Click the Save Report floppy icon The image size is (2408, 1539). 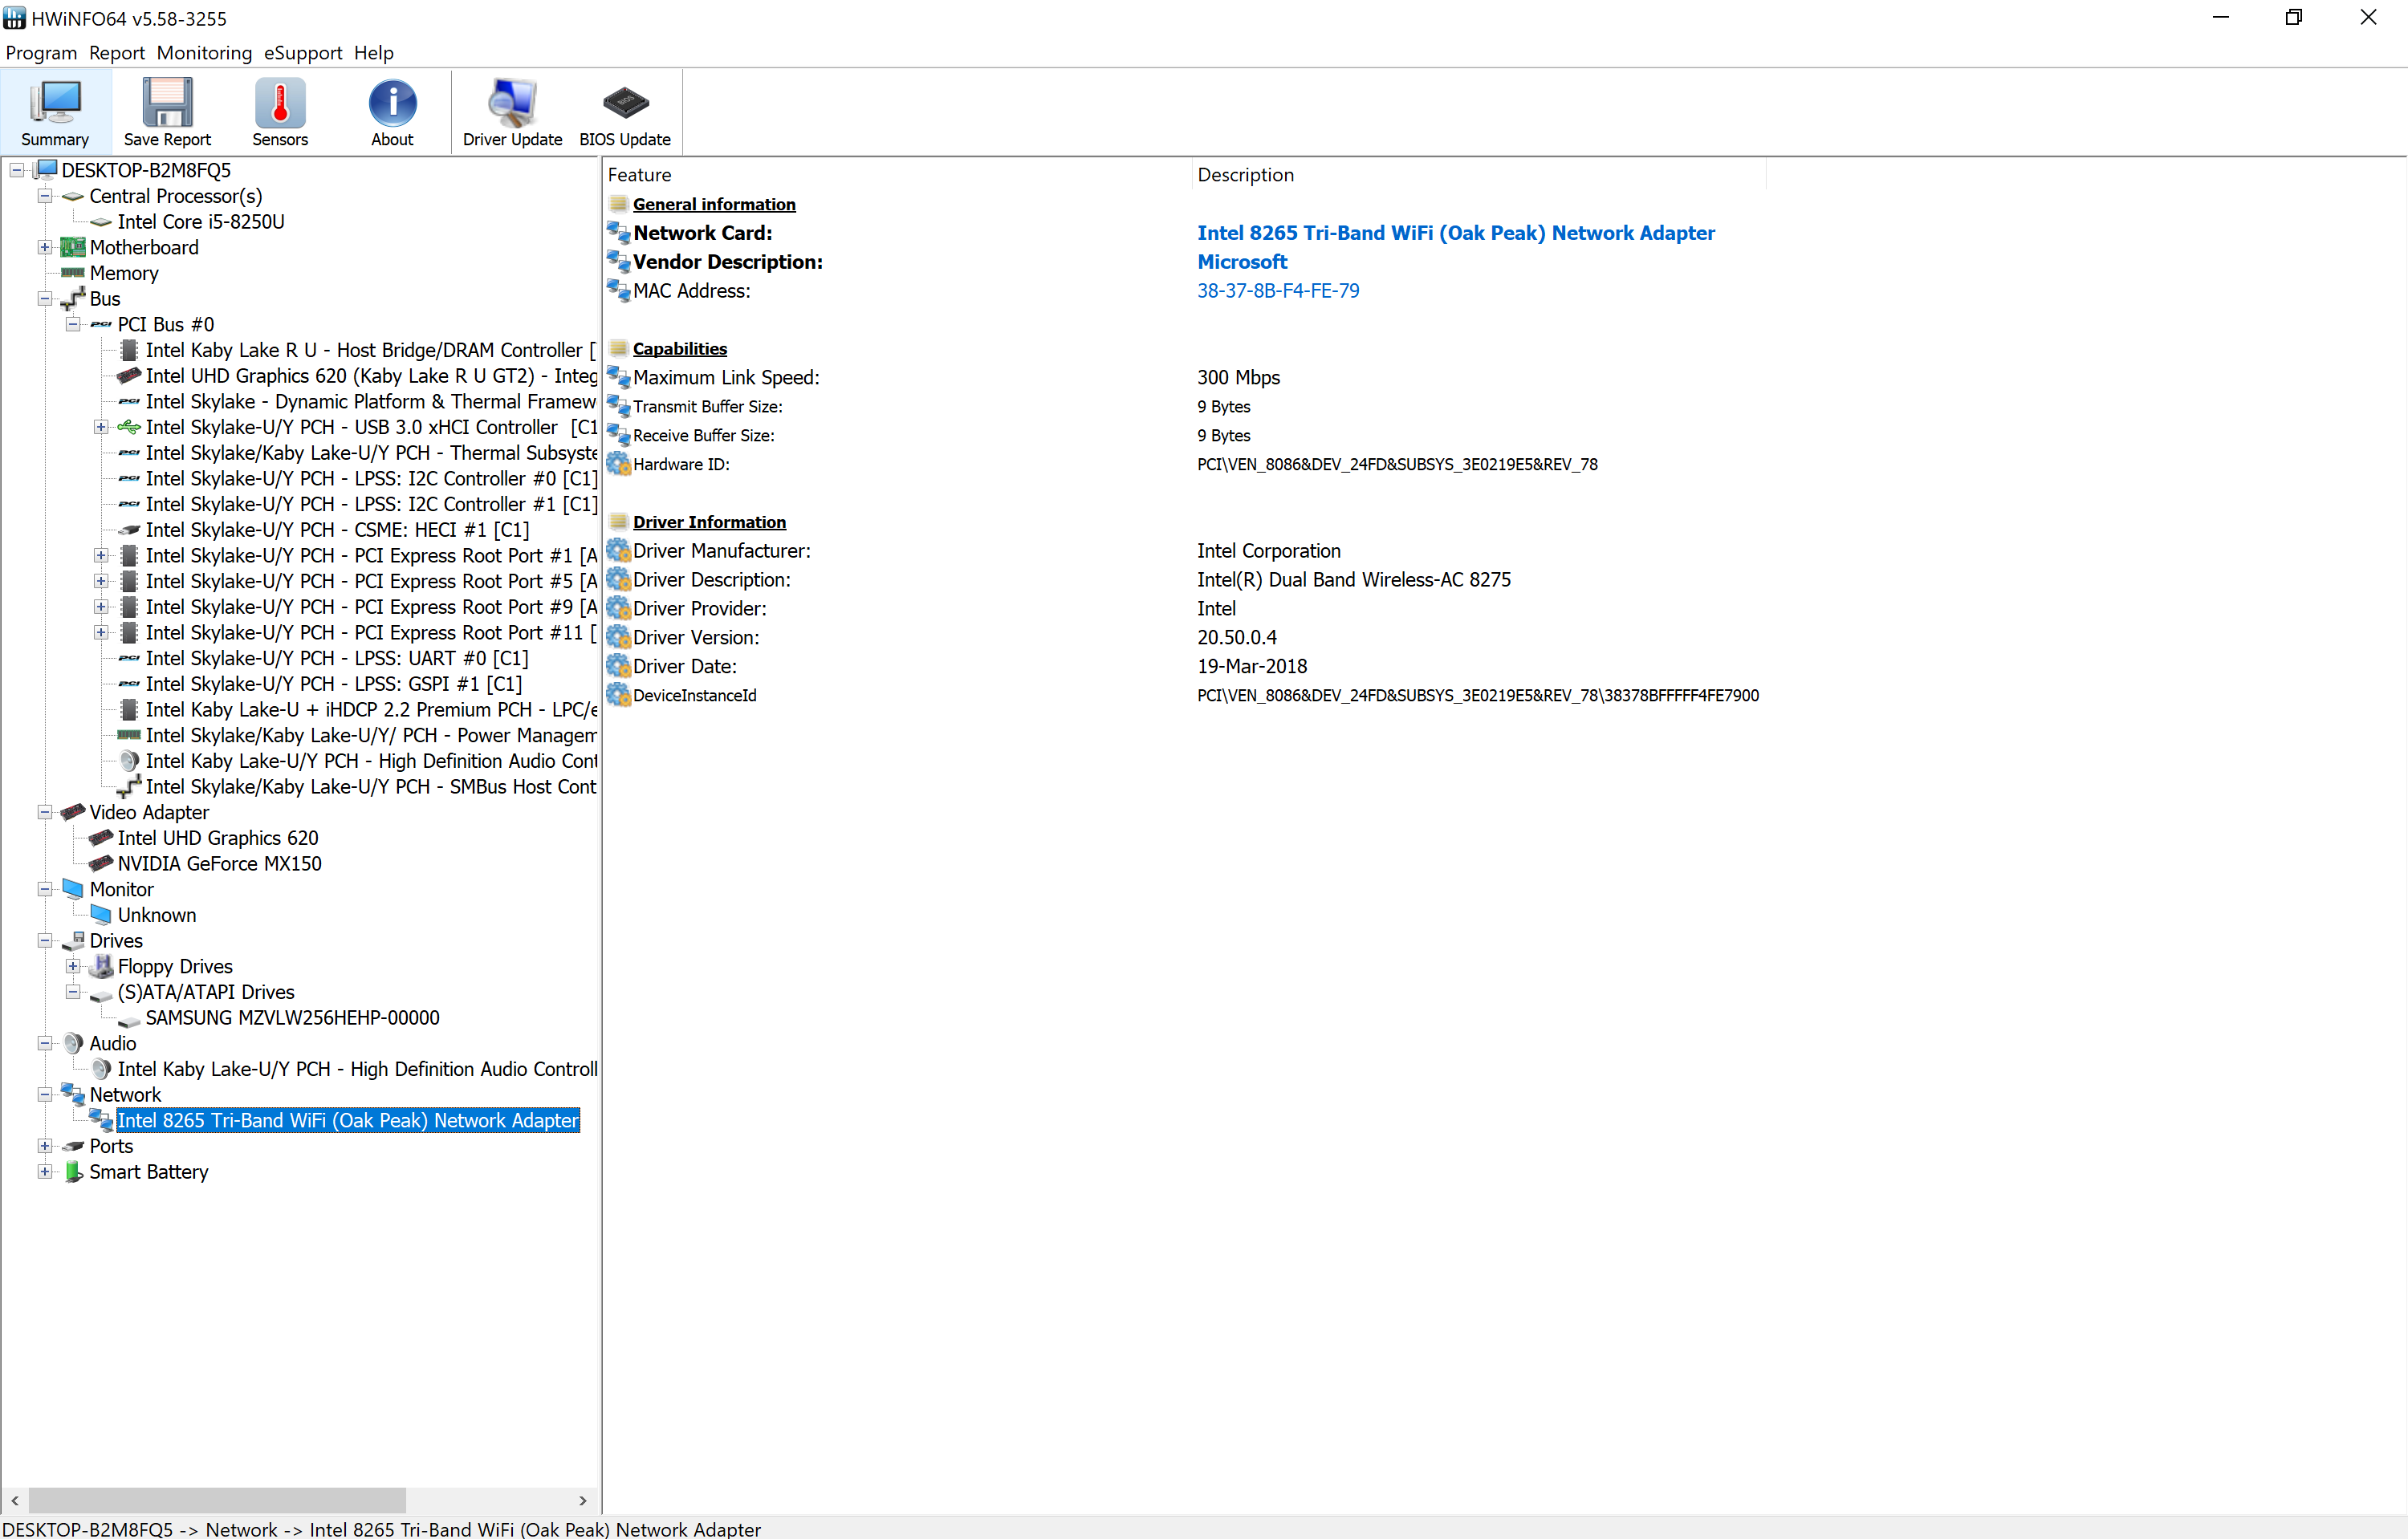(x=167, y=103)
